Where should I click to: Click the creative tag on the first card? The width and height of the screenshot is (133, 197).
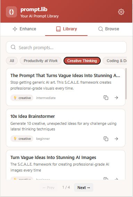(22, 98)
